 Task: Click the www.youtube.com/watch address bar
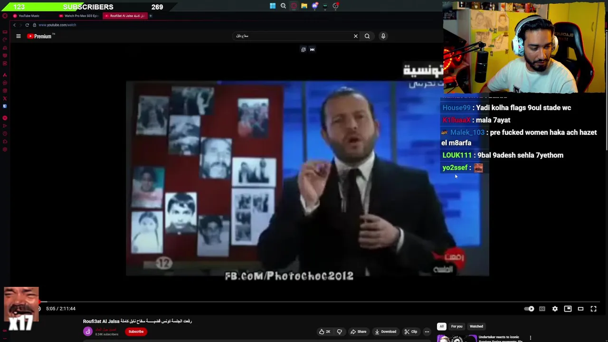point(57,25)
